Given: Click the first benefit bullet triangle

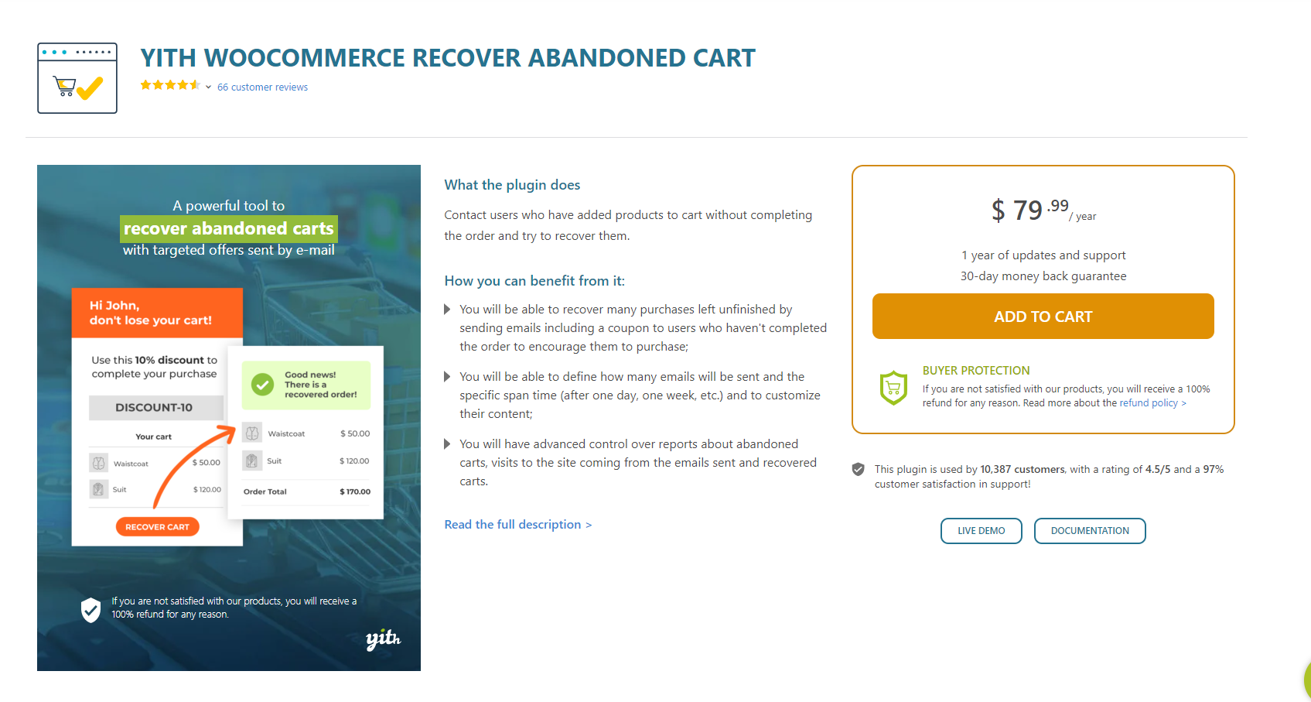Looking at the screenshot, I should [447, 310].
